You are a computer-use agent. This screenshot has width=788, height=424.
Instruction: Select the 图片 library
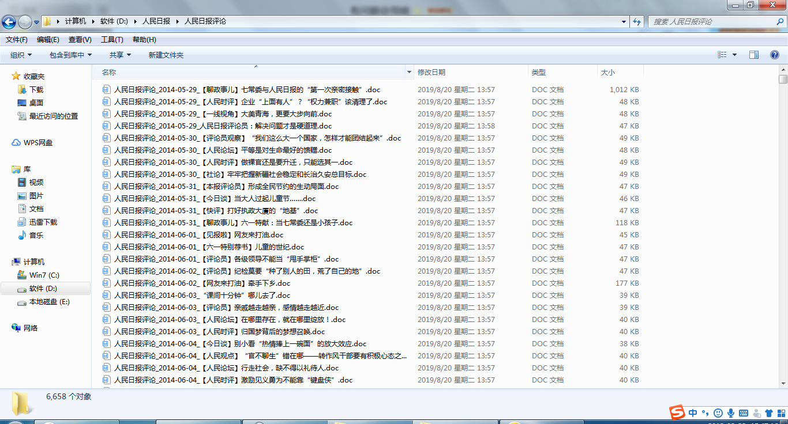click(36, 195)
